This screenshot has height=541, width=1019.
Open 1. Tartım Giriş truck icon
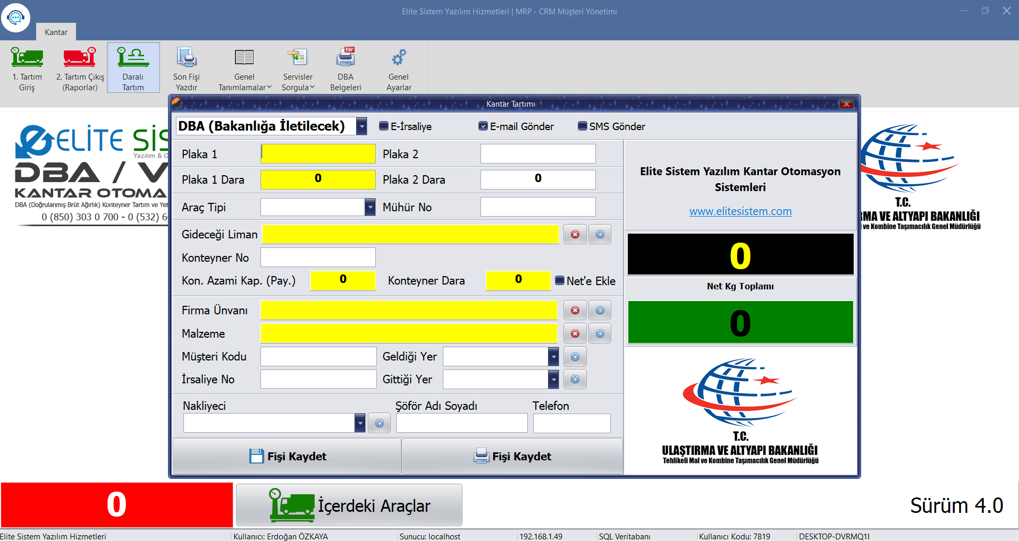click(27, 57)
